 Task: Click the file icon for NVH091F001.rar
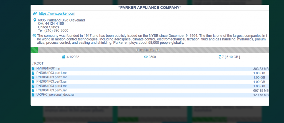[33, 69]
